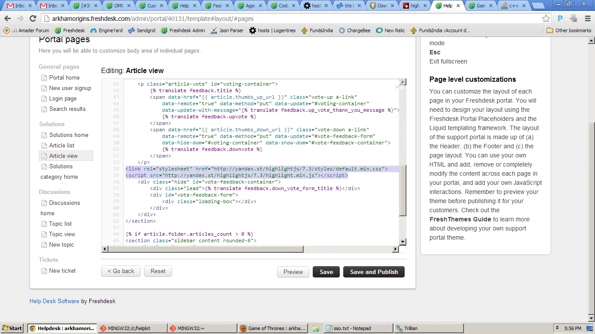
Task: Click highlighted stylesheet link line 54
Action: click(256, 169)
